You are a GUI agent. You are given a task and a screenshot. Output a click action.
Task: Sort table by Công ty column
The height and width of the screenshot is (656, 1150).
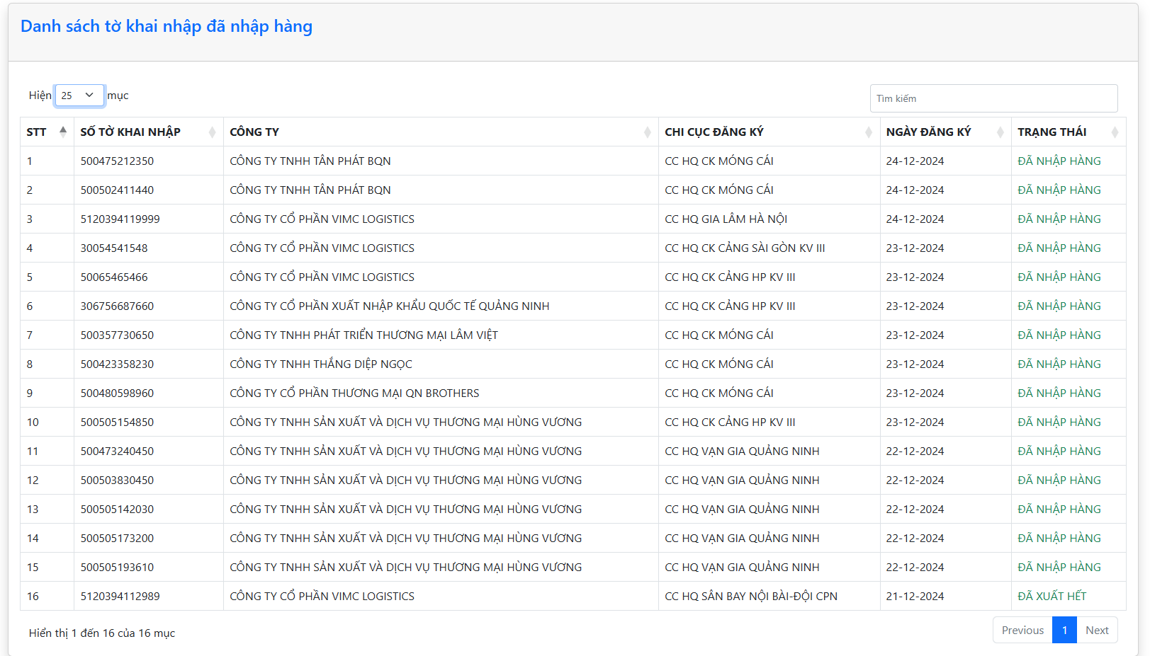[x=647, y=132]
